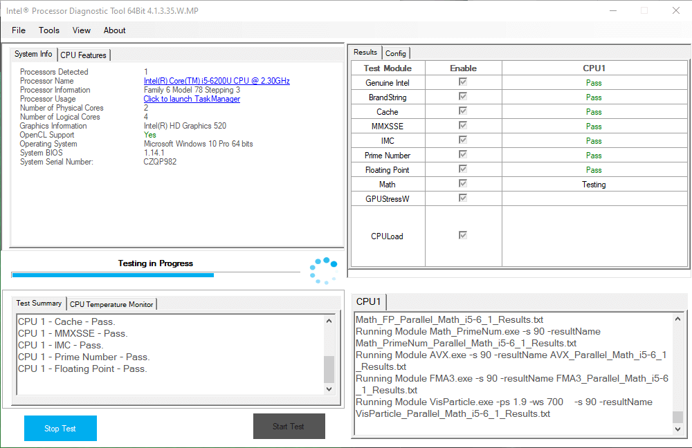Toggle the Genuine Intel enable checkbox
Image resolution: width=692 pixels, height=448 pixels.
coord(463,82)
